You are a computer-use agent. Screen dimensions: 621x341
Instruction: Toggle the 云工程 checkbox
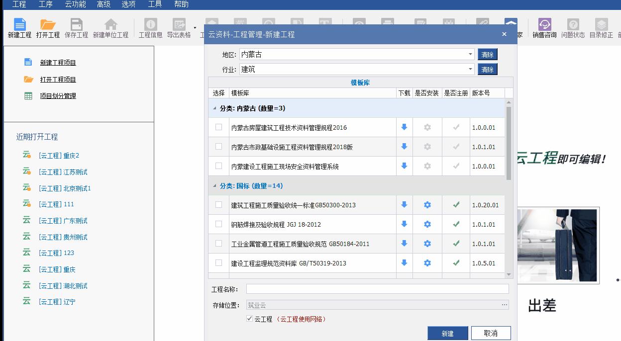(250, 319)
